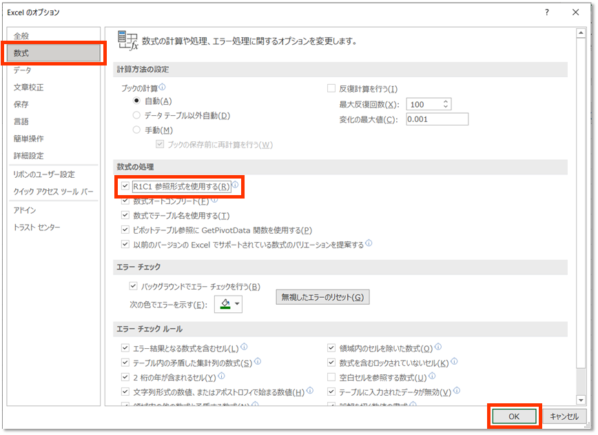The image size is (598, 435).
Task: Click scrollbar up arrow
Action: click(581, 33)
